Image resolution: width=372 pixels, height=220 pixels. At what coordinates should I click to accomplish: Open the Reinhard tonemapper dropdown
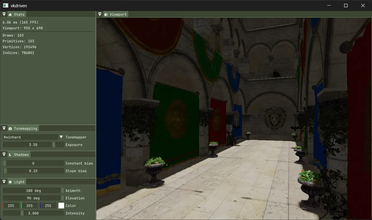tap(33, 137)
